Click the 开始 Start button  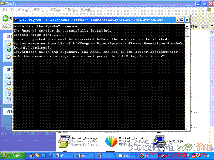(13, 155)
